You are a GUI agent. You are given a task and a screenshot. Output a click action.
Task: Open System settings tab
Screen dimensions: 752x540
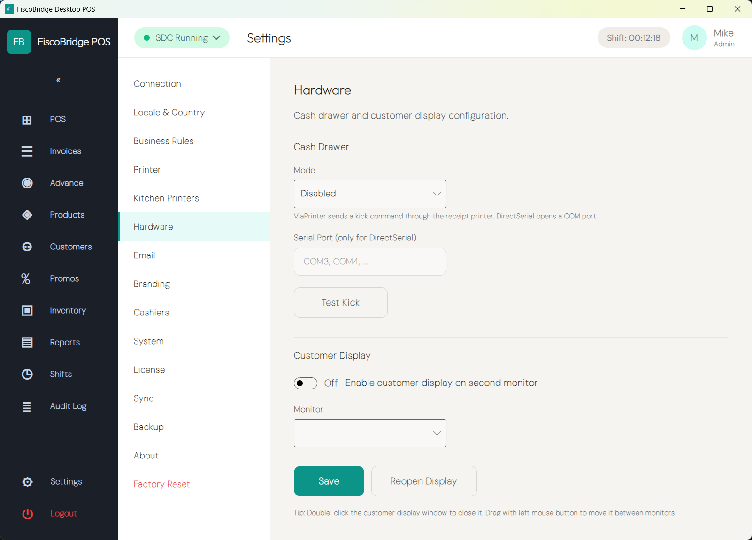[x=194, y=341]
